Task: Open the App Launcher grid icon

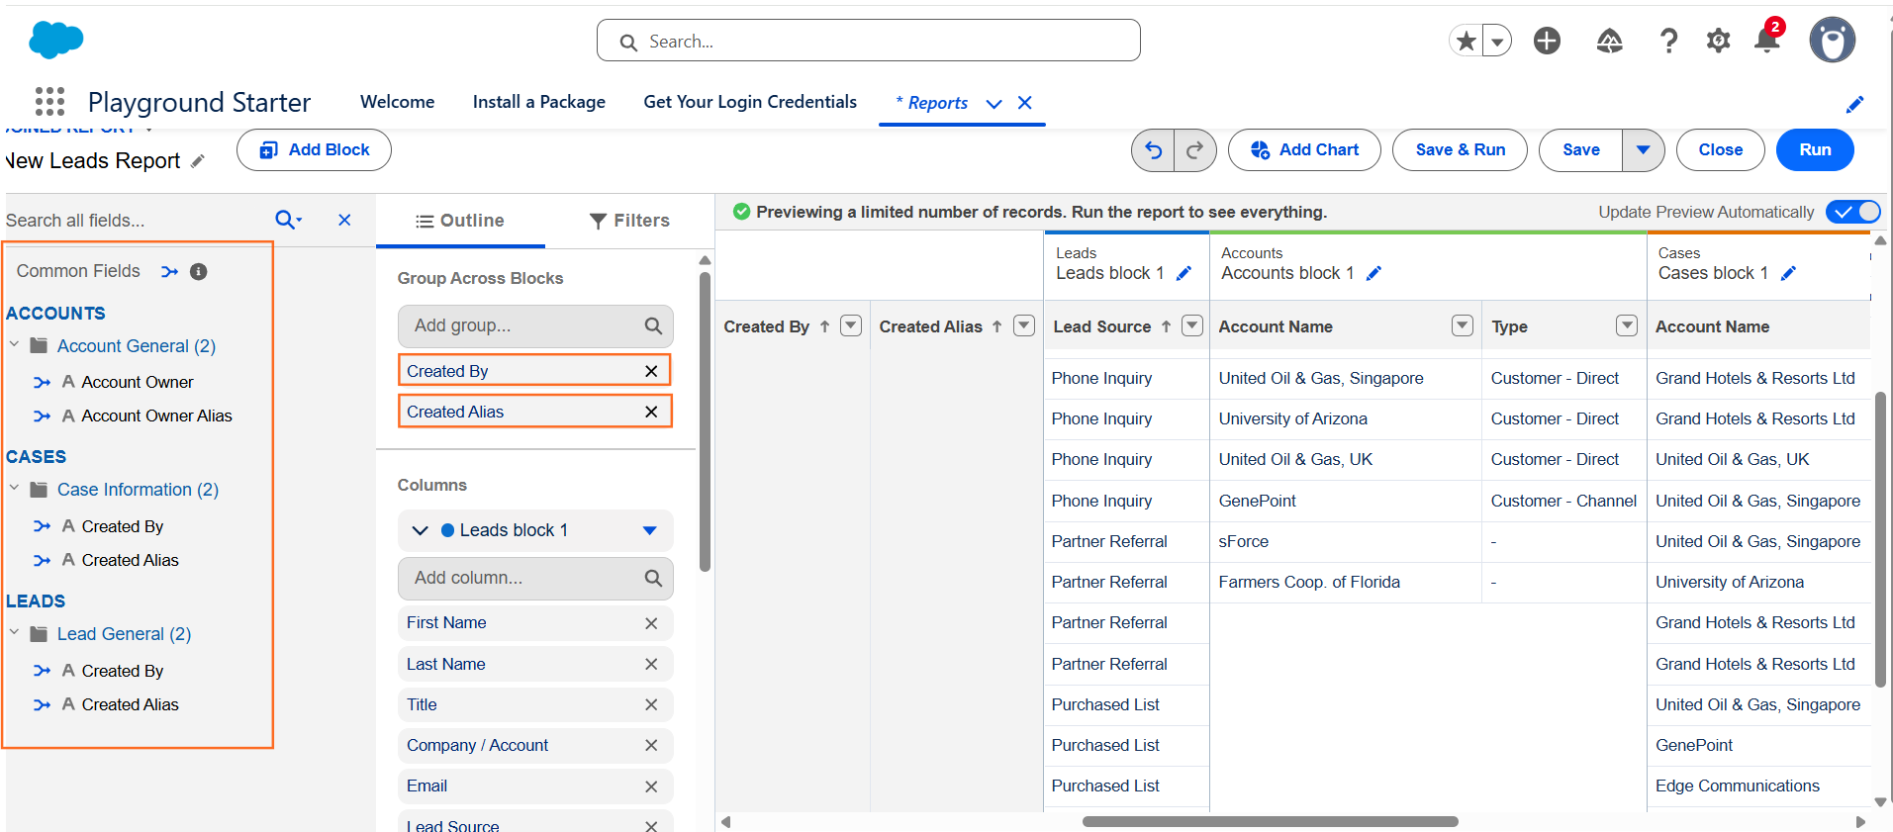Action: click(x=49, y=102)
